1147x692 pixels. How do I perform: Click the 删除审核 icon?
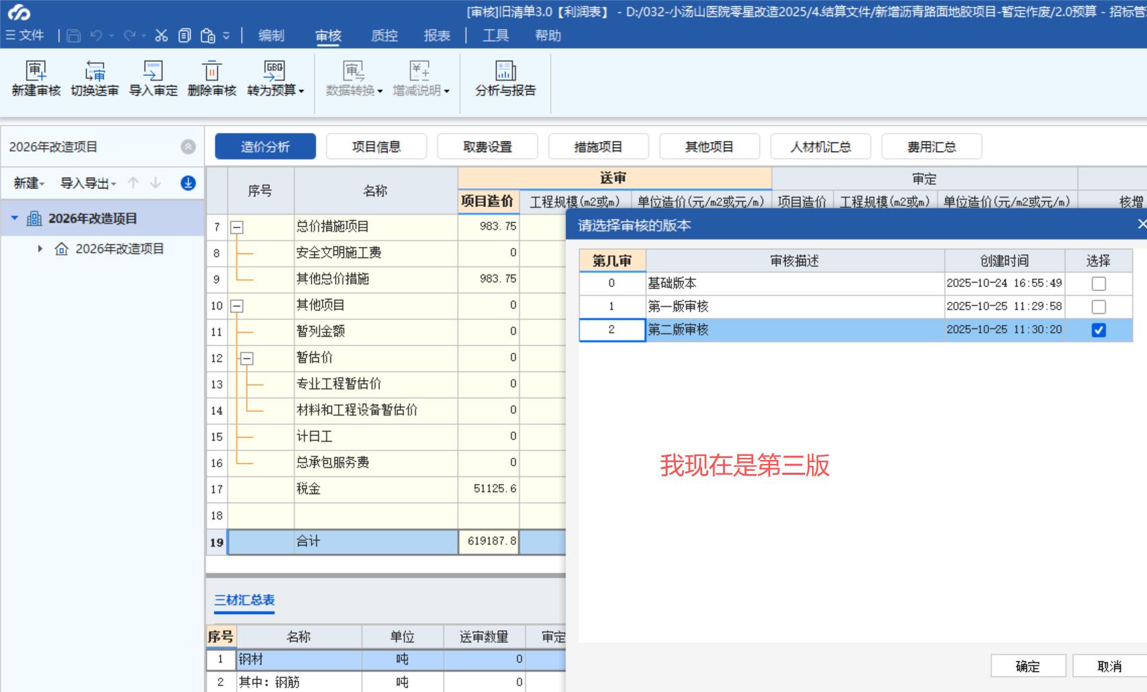click(x=212, y=79)
